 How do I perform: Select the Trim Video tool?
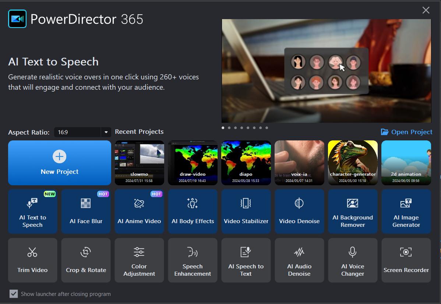[x=32, y=260]
